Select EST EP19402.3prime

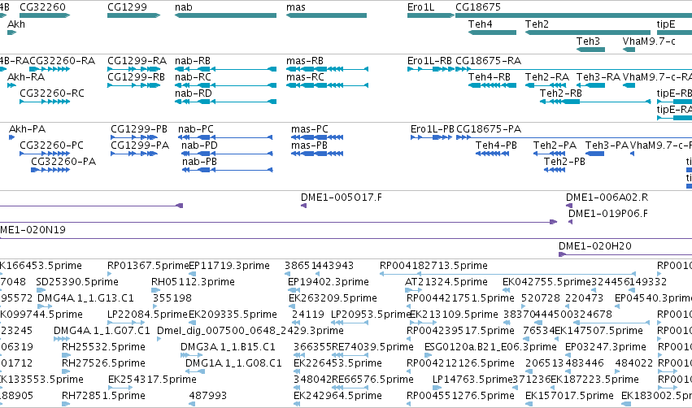329,282
